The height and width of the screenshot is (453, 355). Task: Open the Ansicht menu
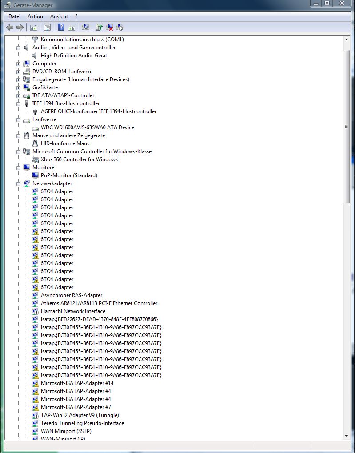click(59, 16)
